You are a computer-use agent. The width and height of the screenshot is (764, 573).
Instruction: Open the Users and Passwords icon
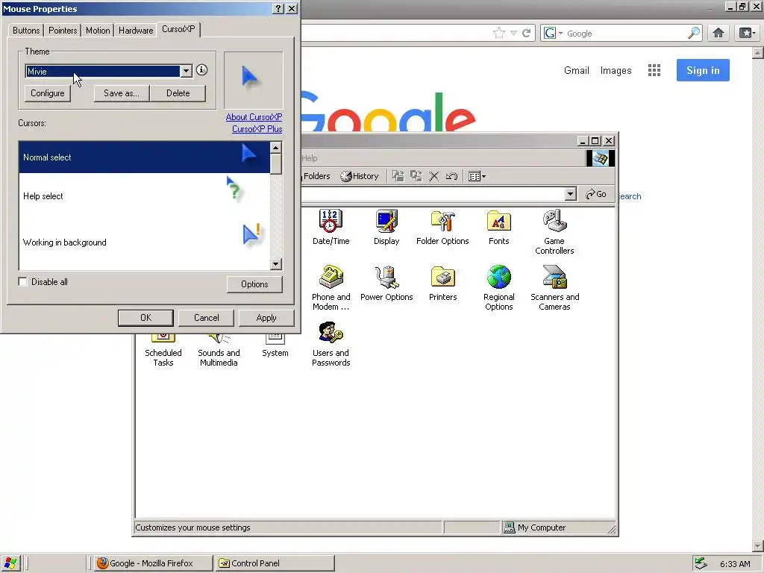(x=331, y=344)
